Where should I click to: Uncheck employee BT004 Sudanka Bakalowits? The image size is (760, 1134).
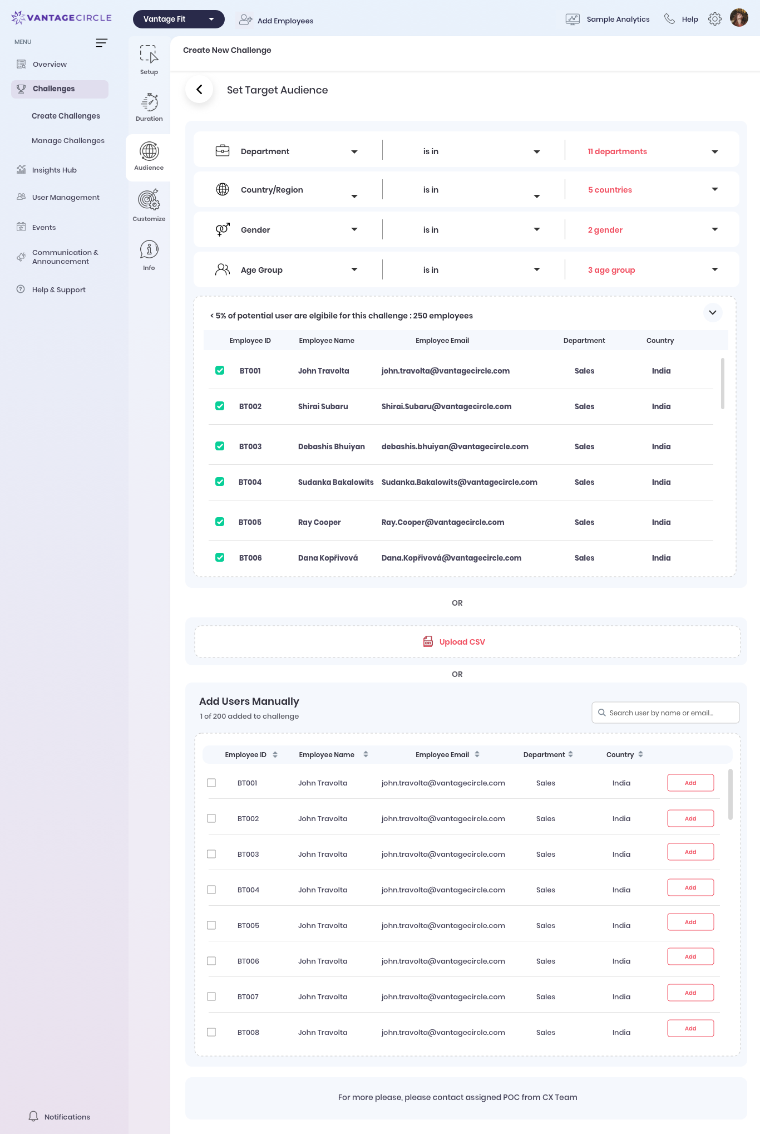click(220, 482)
